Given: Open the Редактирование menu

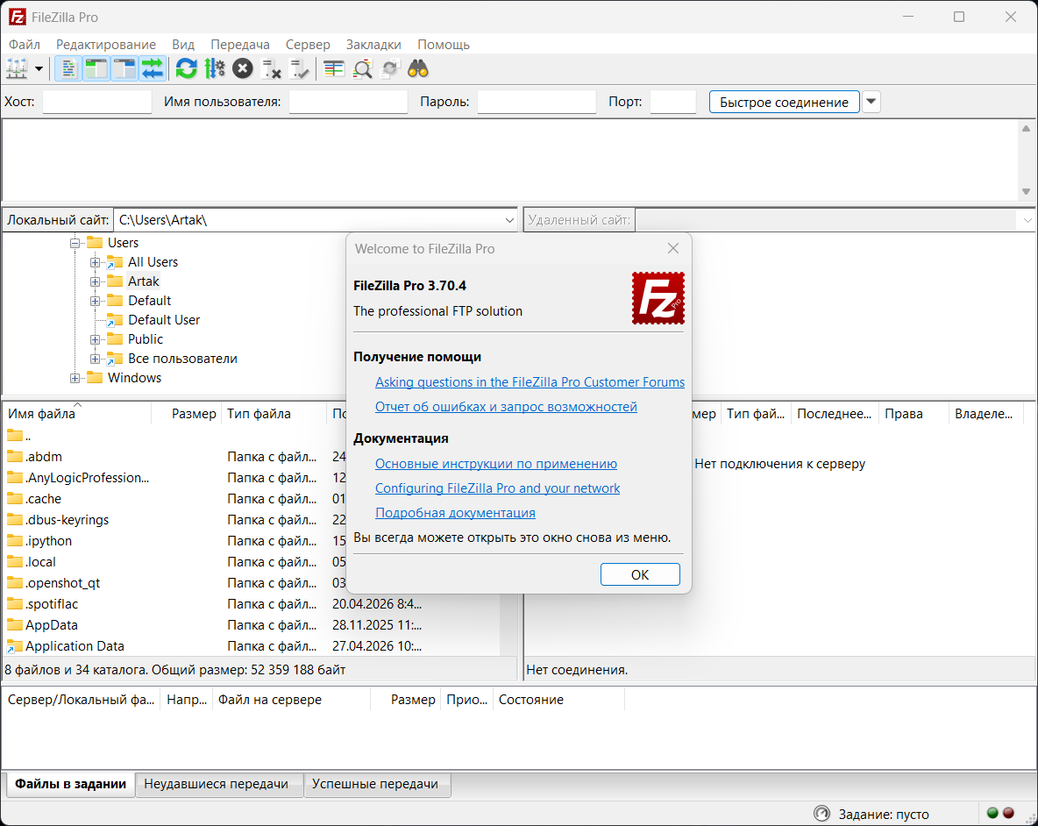Looking at the screenshot, I should tap(106, 45).
